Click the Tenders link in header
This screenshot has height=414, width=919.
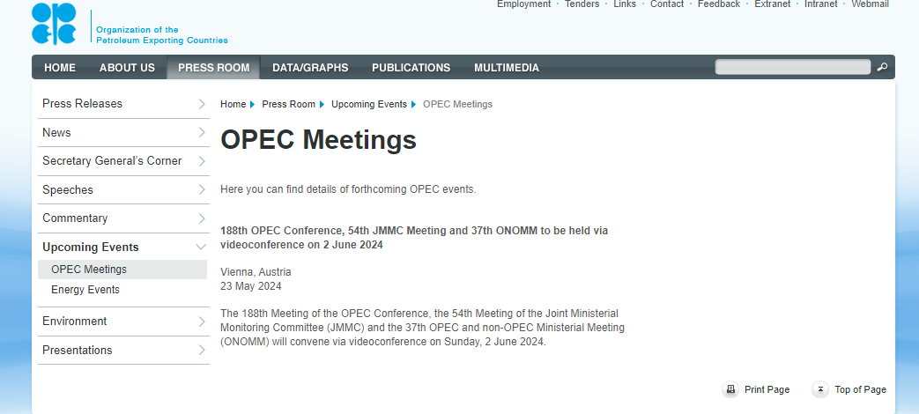coord(582,4)
